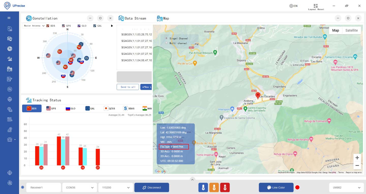Click the red line color swatch
The width and height of the screenshot is (366, 194).
(297, 188)
